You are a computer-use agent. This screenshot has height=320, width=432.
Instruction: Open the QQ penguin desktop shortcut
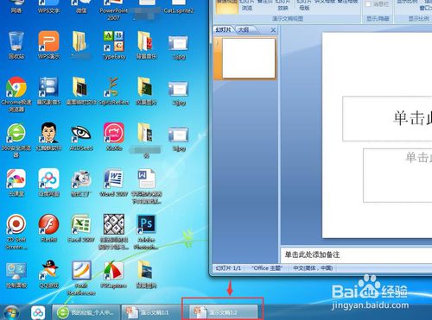pos(48,274)
